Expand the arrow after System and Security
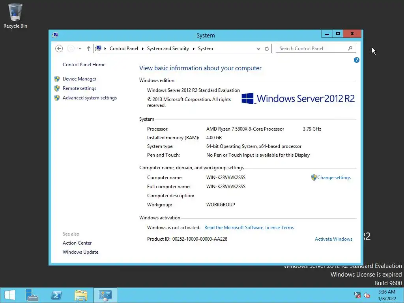The width and height of the screenshot is (404, 303). pyautogui.click(x=193, y=49)
